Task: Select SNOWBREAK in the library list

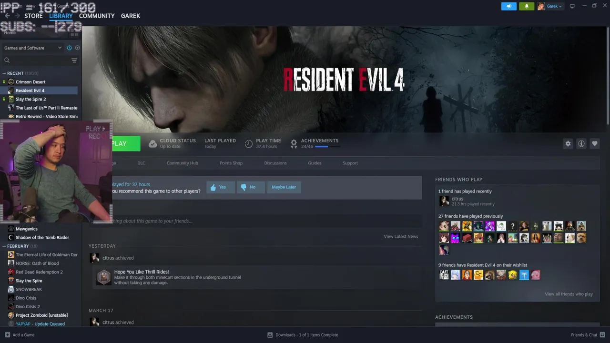Action: click(x=29, y=289)
